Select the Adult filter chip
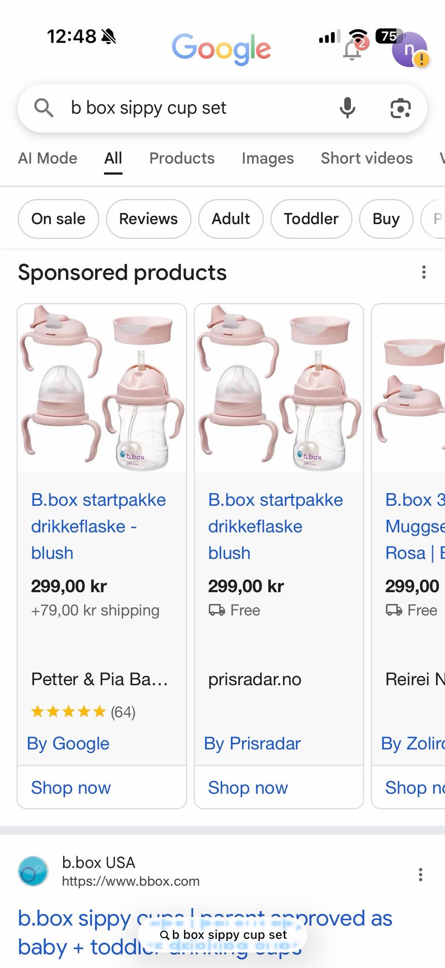Viewport: 445px width, 968px height. tap(231, 219)
